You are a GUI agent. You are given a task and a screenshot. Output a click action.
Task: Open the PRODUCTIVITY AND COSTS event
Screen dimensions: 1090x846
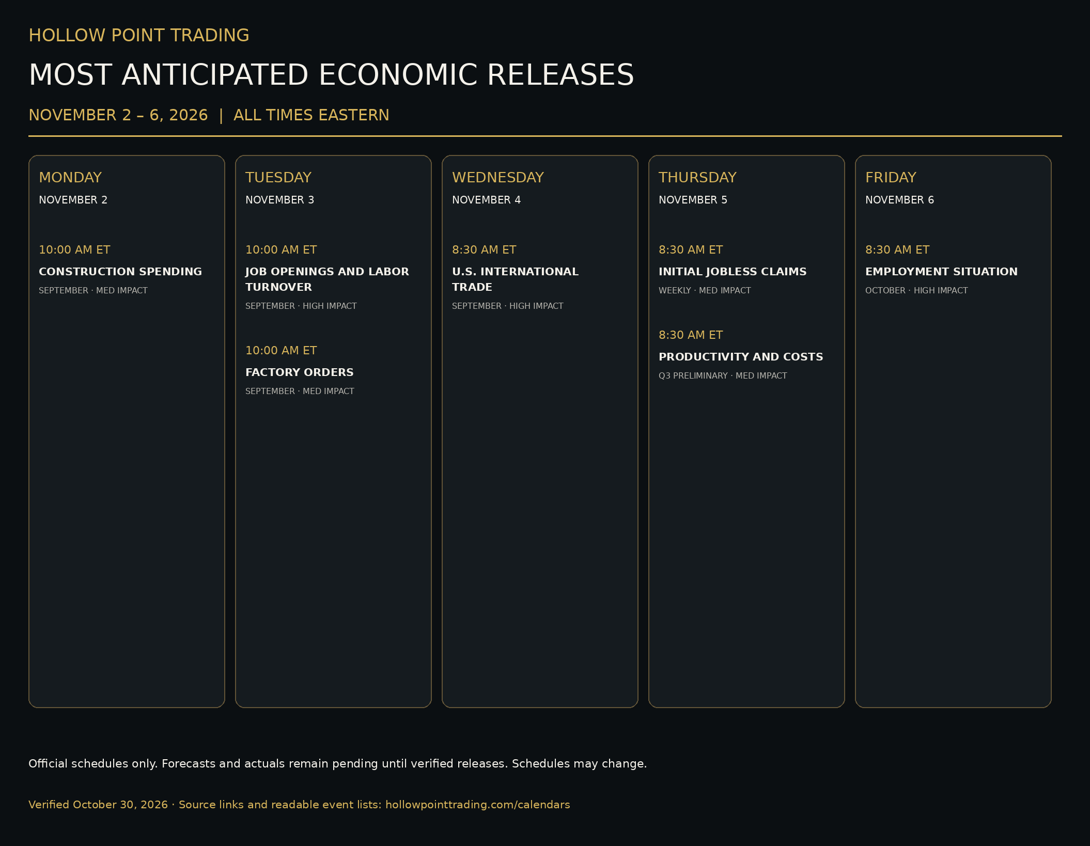point(741,356)
